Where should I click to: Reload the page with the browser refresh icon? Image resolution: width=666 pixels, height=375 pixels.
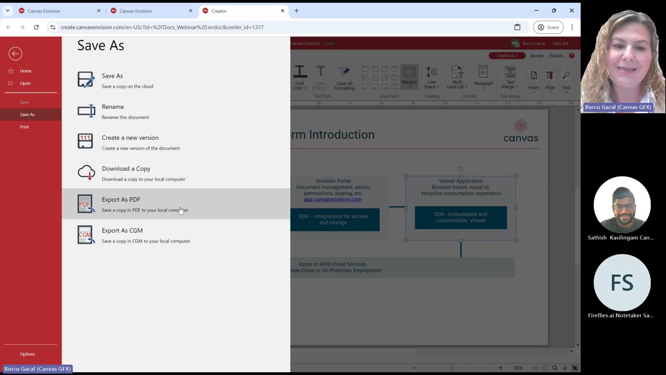(x=36, y=27)
